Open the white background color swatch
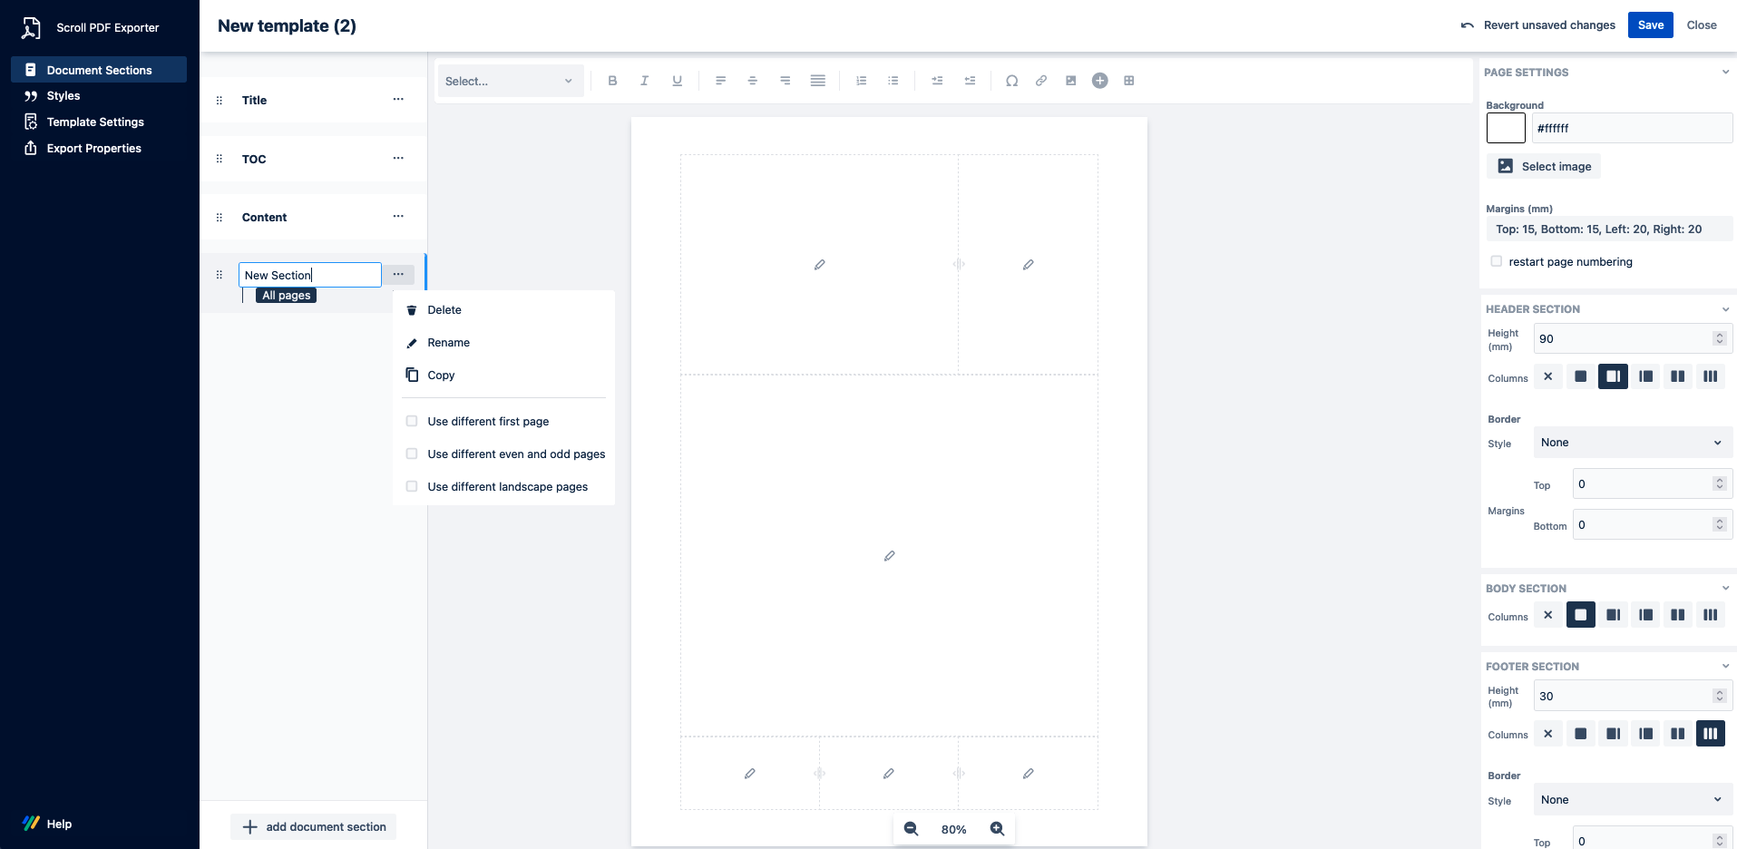1737x849 pixels. pyautogui.click(x=1506, y=128)
